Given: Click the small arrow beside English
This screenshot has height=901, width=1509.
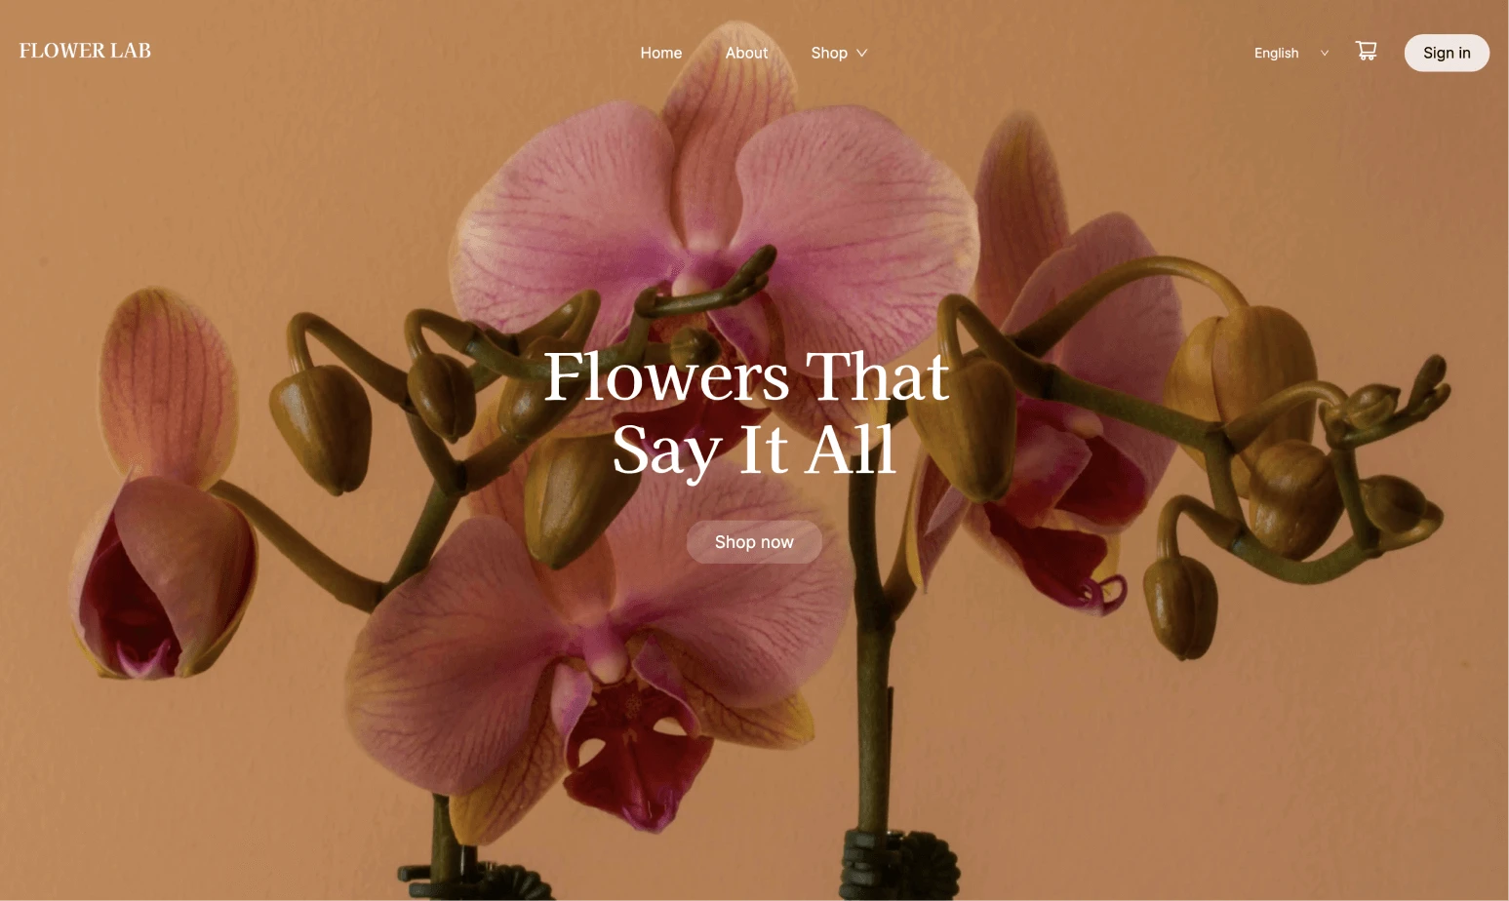Looking at the screenshot, I should 1325,53.
